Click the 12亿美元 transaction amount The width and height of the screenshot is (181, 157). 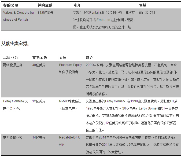click(39, 101)
